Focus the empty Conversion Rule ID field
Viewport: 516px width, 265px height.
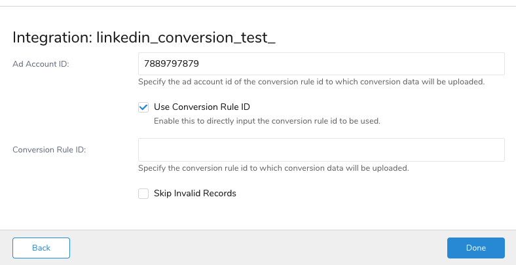[x=321, y=150]
